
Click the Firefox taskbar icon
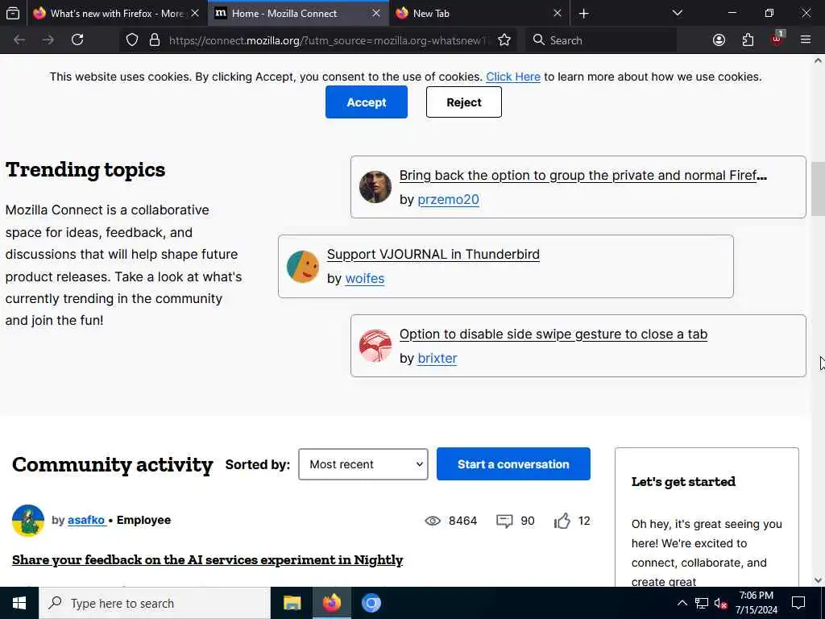tap(331, 603)
